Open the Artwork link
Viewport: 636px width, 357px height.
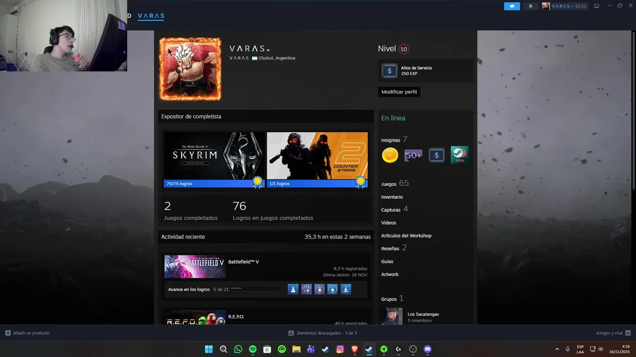tap(390, 274)
